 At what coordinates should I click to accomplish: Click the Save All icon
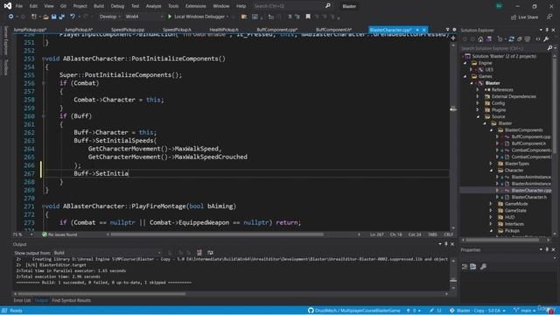tap(62, 17)
